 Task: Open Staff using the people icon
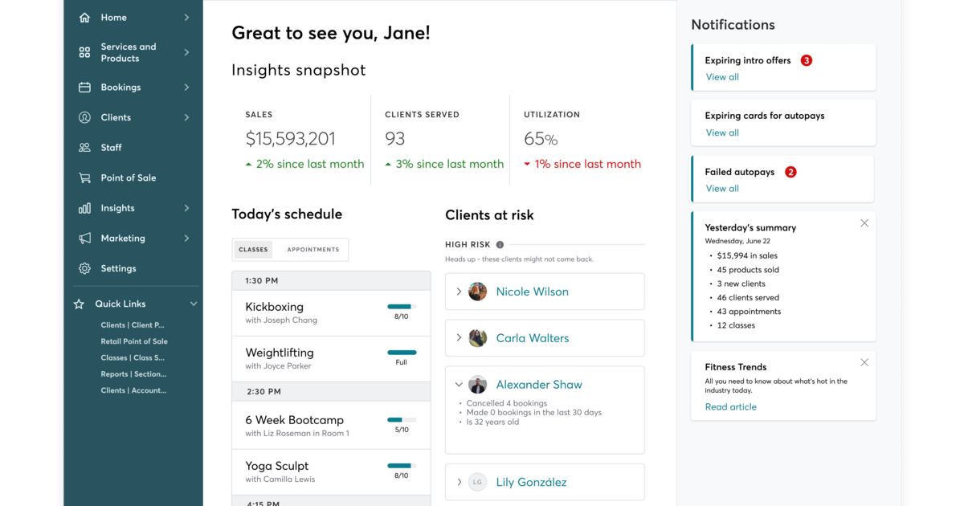83,147
